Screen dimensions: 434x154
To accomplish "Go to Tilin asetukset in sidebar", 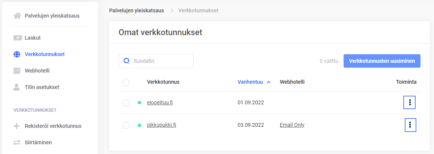I will [42, 87].
